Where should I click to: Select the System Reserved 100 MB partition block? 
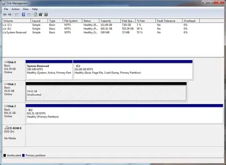pyautogui.click(x=49, y=70)
